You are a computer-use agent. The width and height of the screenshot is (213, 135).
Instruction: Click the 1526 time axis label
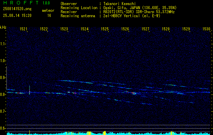[125, 29]
